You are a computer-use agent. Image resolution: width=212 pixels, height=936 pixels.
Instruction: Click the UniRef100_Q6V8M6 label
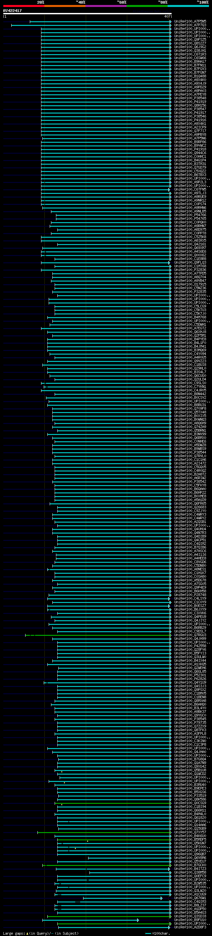pyautogui.click(x=190, y=858)
